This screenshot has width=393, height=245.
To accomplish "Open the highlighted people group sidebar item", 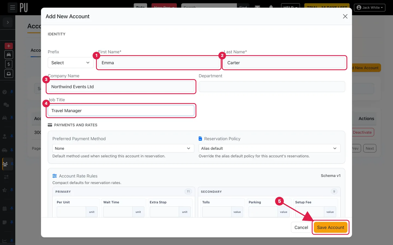I will pyautogui.click(x=5, y=164).
